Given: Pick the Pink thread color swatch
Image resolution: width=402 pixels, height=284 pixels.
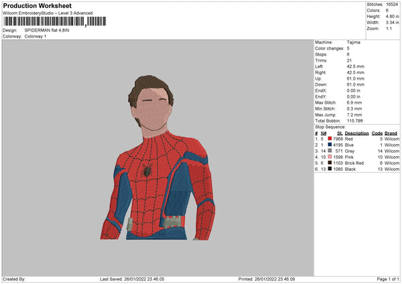Looking at the screenshot, I should [x=330, y=157].
